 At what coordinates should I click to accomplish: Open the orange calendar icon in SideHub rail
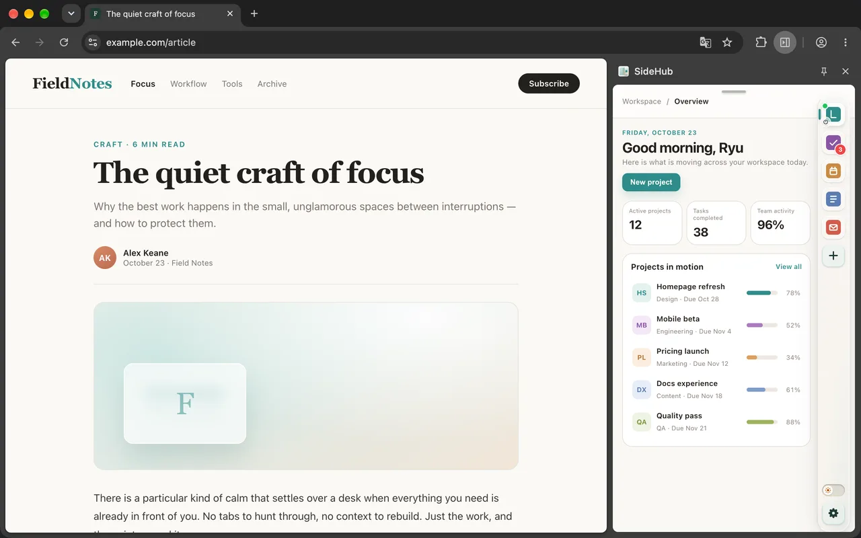point(833,171)
